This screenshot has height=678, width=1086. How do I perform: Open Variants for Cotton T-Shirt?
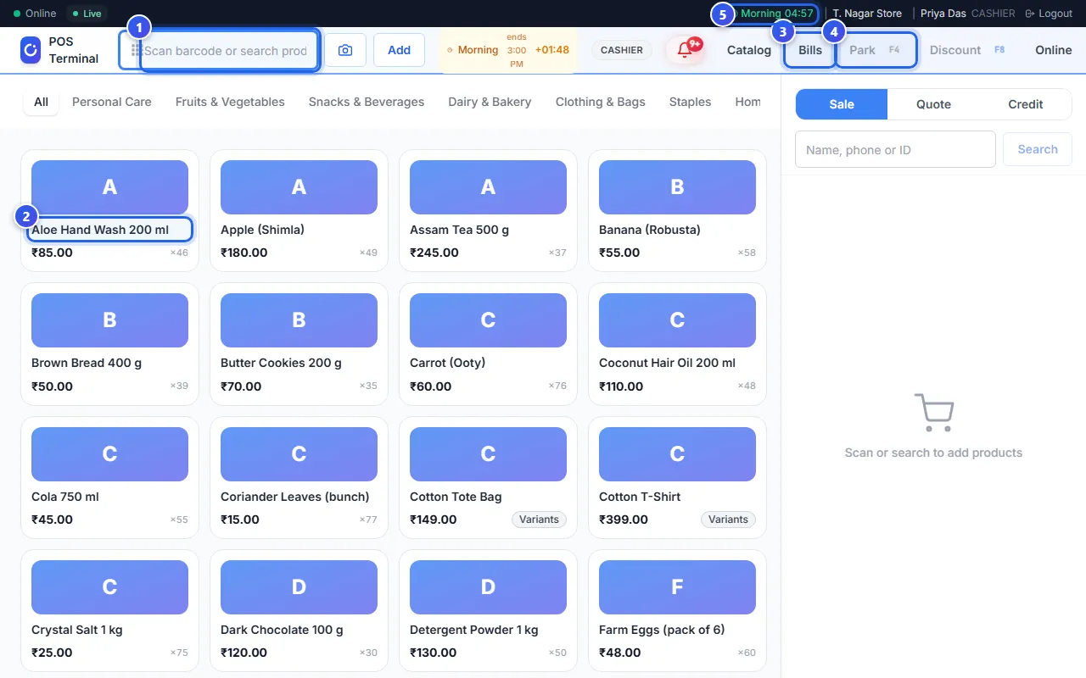click(x=728, y=520)
